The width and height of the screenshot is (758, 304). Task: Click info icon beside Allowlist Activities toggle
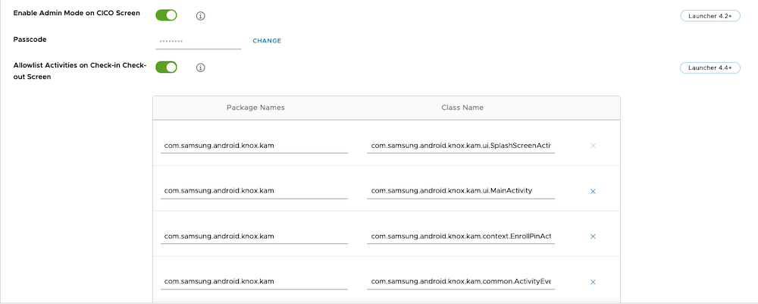tap(201, 67)
